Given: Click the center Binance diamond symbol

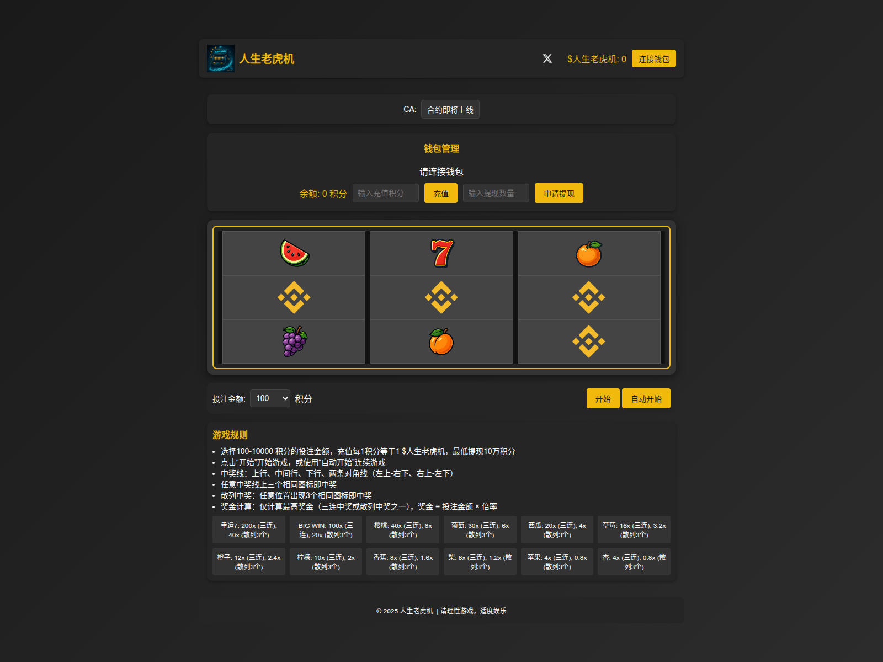Looking at the screenshot, I should pos(441,297).
